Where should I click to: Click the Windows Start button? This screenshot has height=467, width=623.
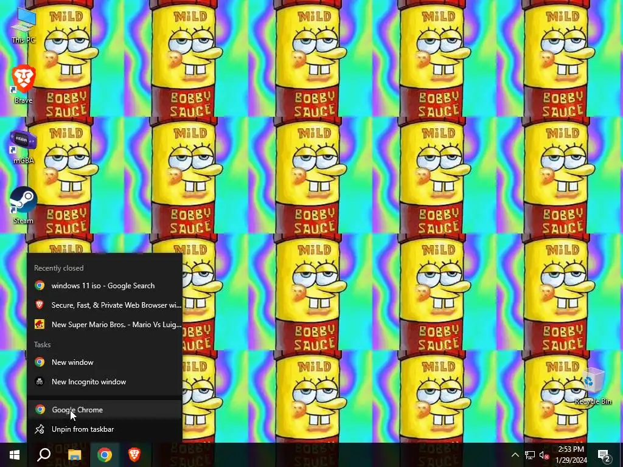click(15, 455)
